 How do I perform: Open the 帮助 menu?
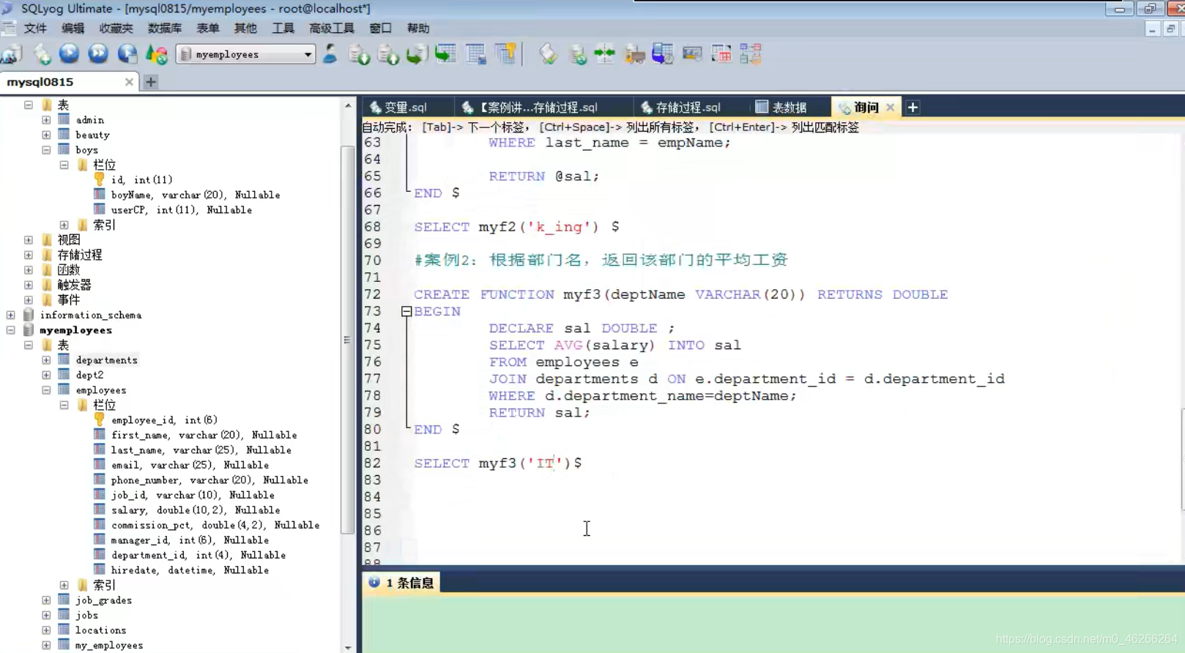click(x=418, y=28)
